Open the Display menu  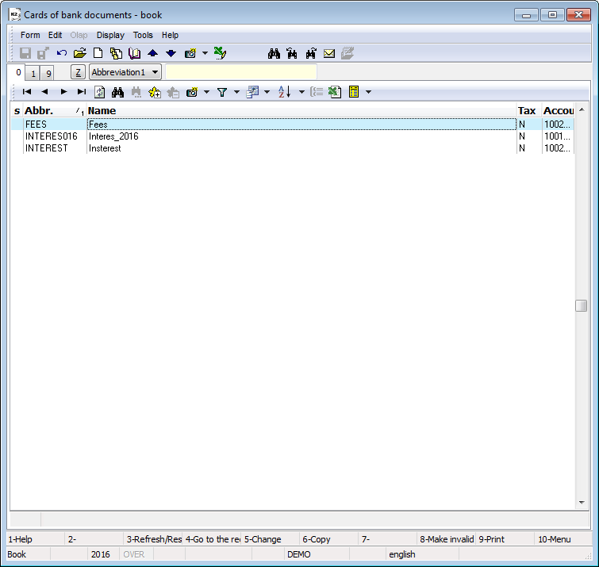(x=110, y=35)
